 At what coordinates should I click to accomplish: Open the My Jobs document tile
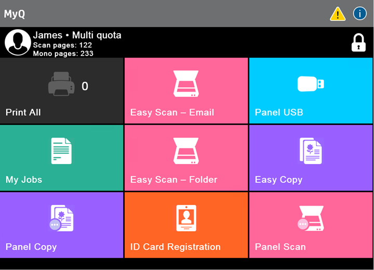[61, 158]
